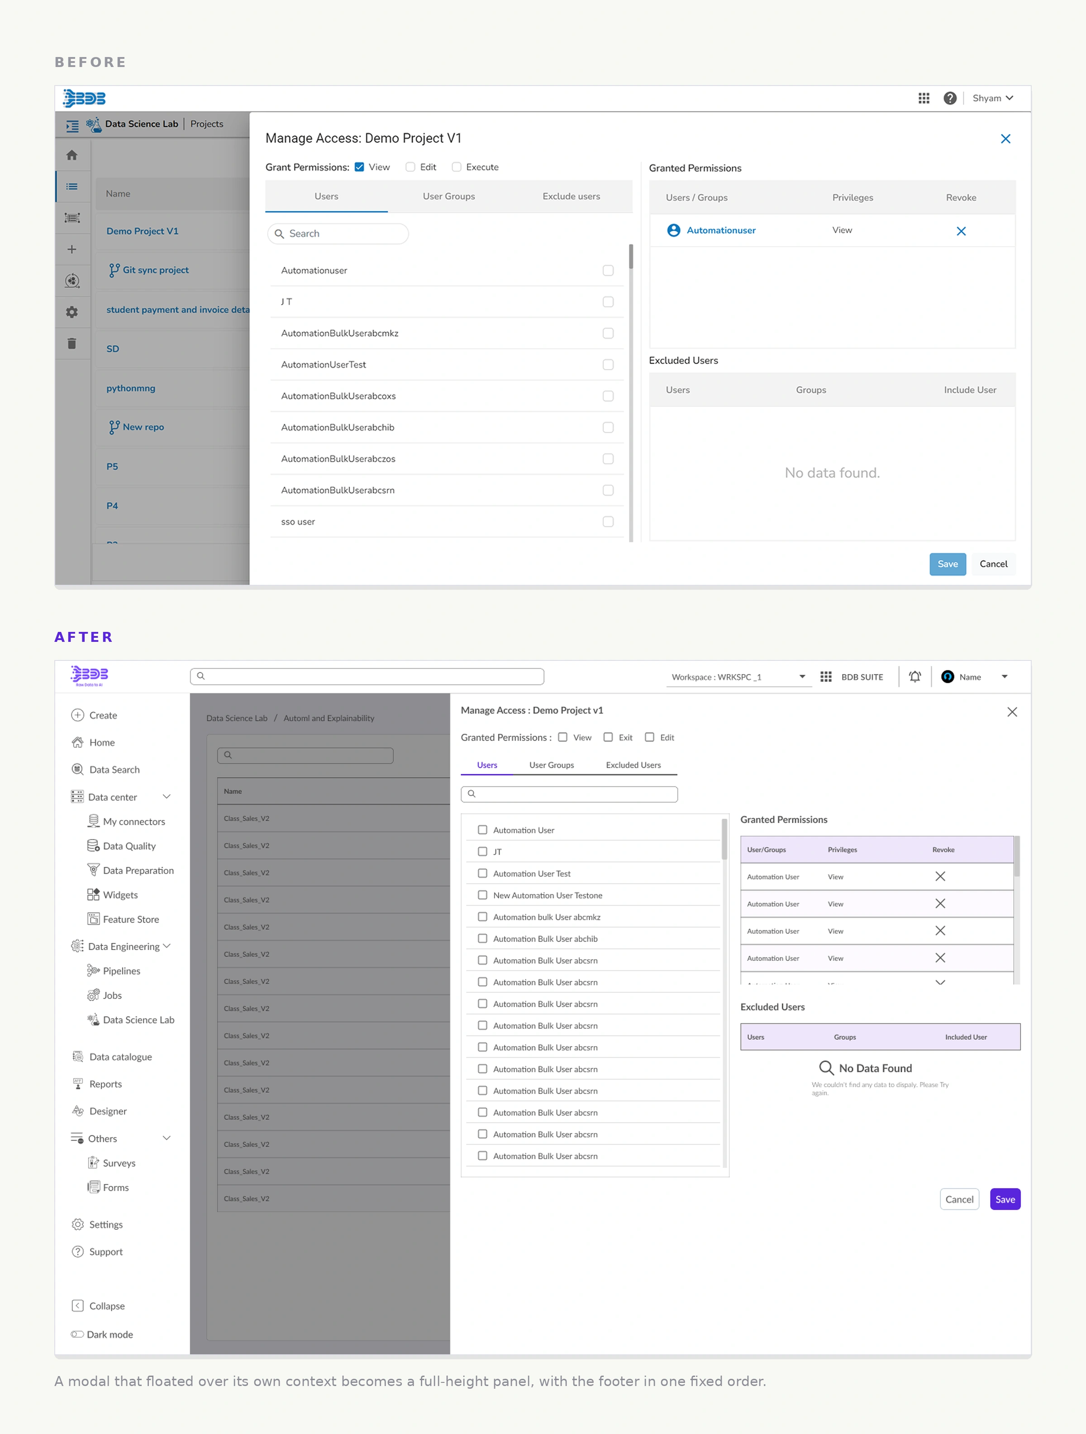Screen dimensions: 1086x1434
Task: Open Pipelines in the sidebar
Action: click(x=121, y=971)
